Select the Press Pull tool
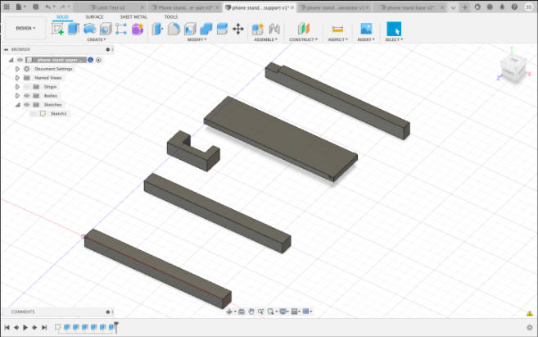This screenshot has height=337, width=538. (157, 29)
